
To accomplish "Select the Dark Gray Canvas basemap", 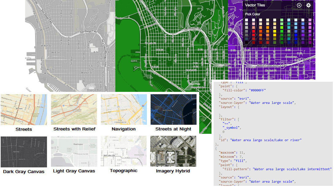I will [x=24, y=151].
